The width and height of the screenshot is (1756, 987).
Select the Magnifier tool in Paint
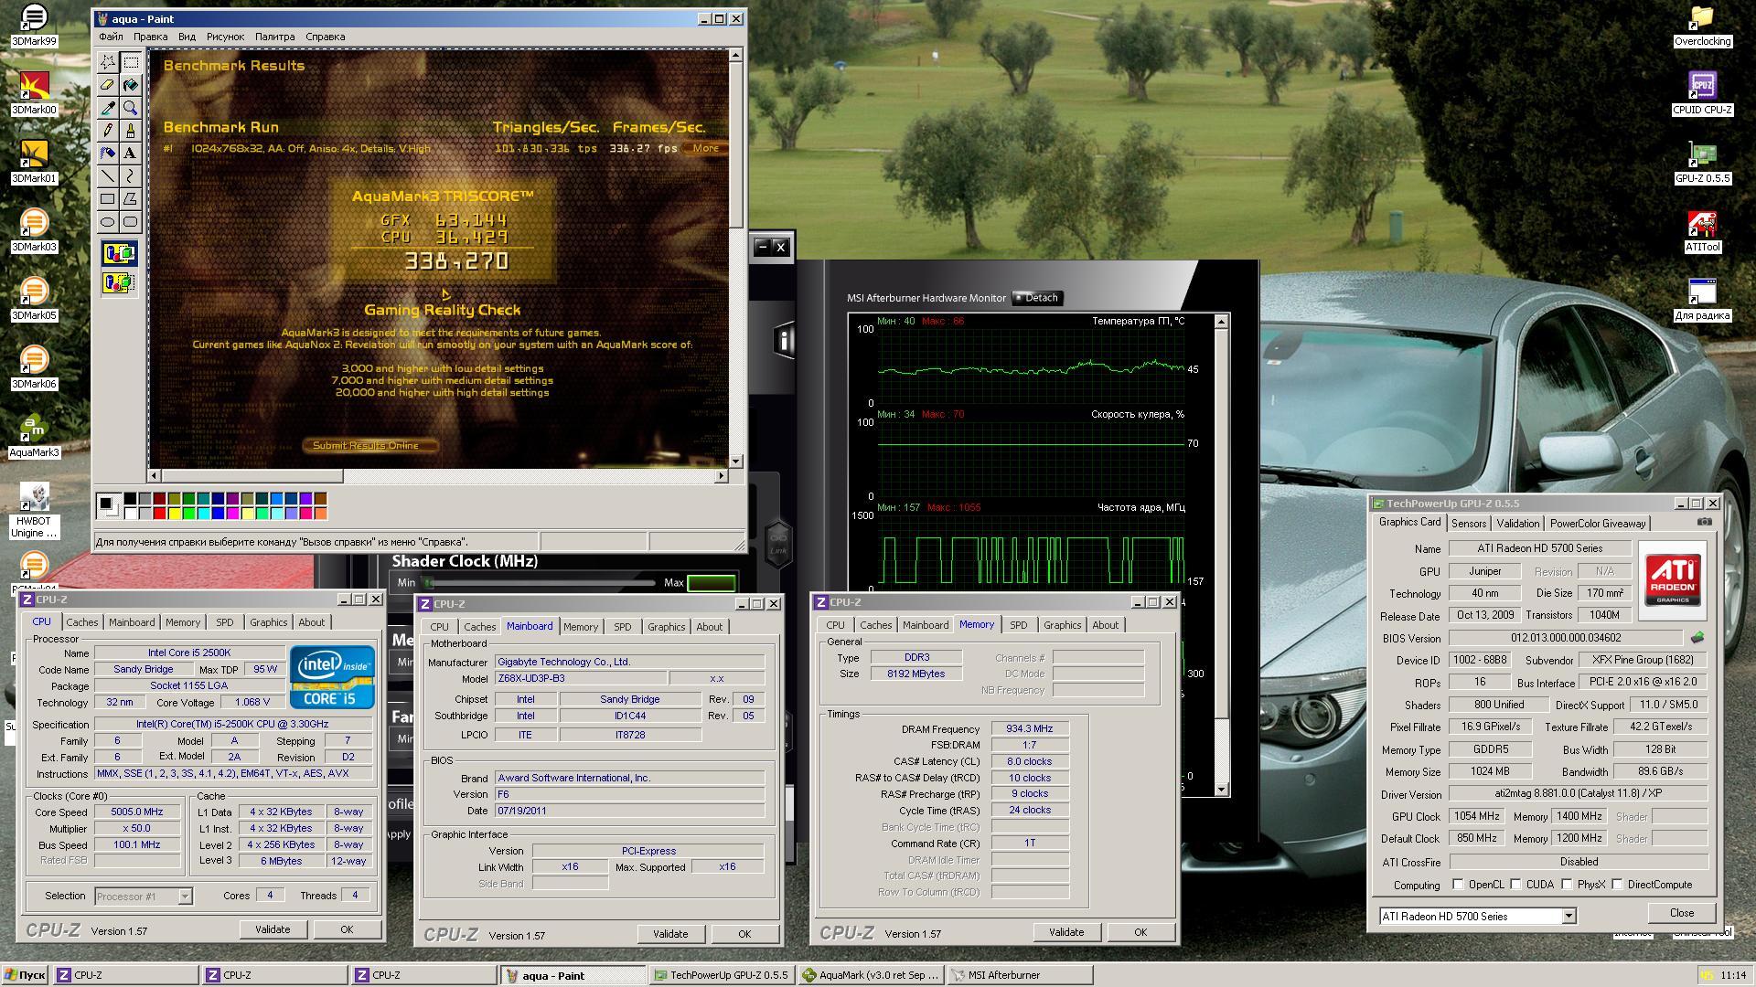pyautogui.click(x=131, y=108)
